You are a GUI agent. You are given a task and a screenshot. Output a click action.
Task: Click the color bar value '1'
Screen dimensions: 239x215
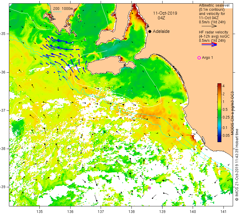[x=223, y=102]
